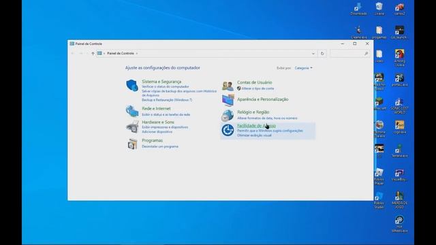Screen dimensions: 436x245
Task: Select the SONIC LOST WORLD desktop icon
Action: coord(399,106)
